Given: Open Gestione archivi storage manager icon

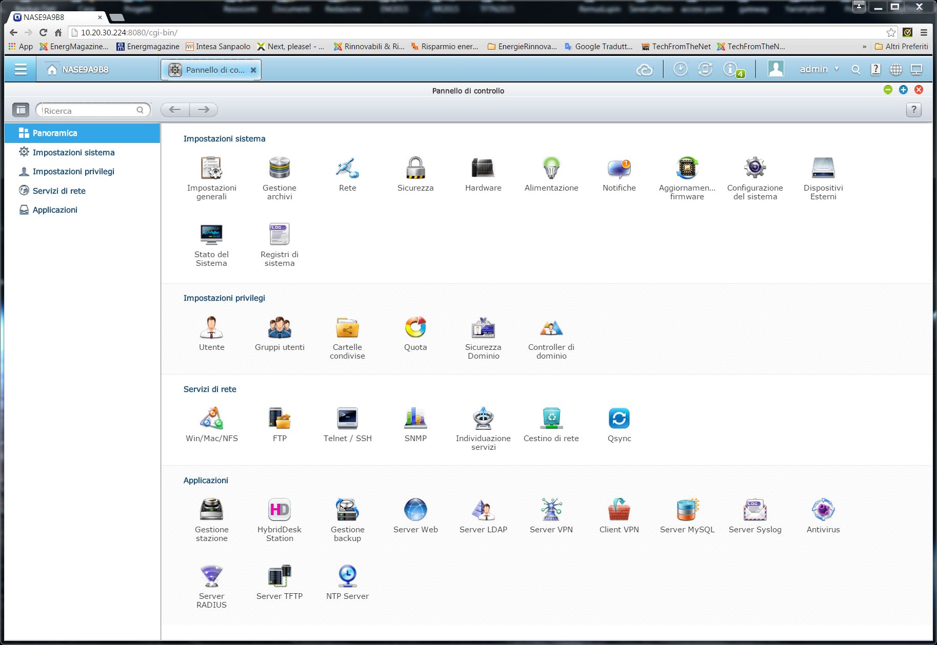Looking at the screenshot, I should pos(280,168).
